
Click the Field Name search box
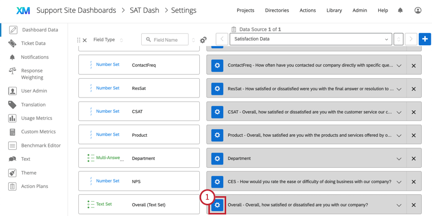165,40
